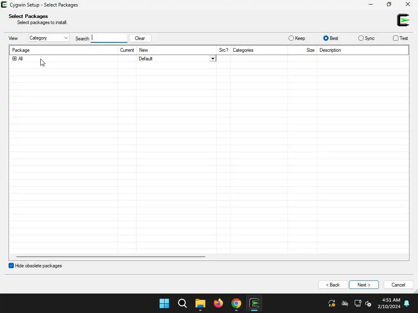Select the Default text in All row

coord(146,59)
